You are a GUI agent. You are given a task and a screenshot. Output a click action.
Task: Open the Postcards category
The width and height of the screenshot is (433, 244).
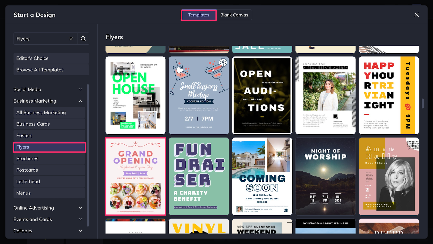point(49,170)
